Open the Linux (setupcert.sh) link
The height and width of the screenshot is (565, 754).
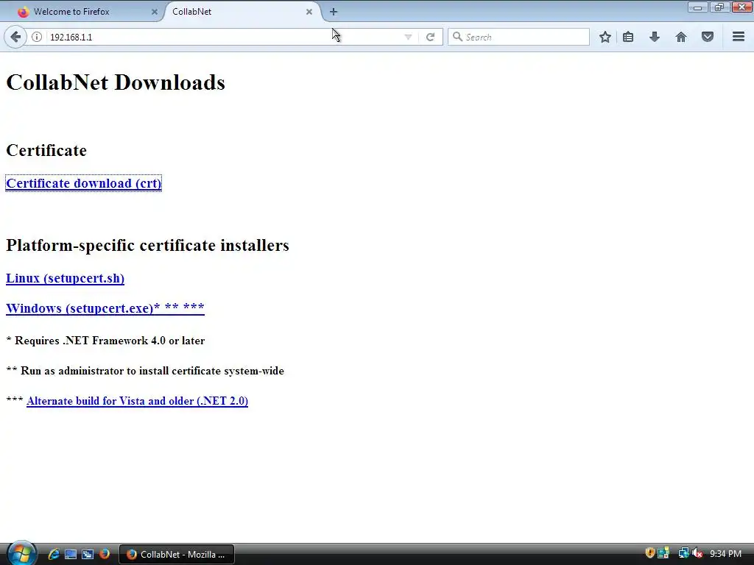(65, 278)
